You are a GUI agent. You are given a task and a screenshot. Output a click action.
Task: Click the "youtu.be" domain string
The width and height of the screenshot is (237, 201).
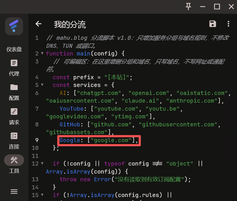pyautogui.click(x=163, y=109)
